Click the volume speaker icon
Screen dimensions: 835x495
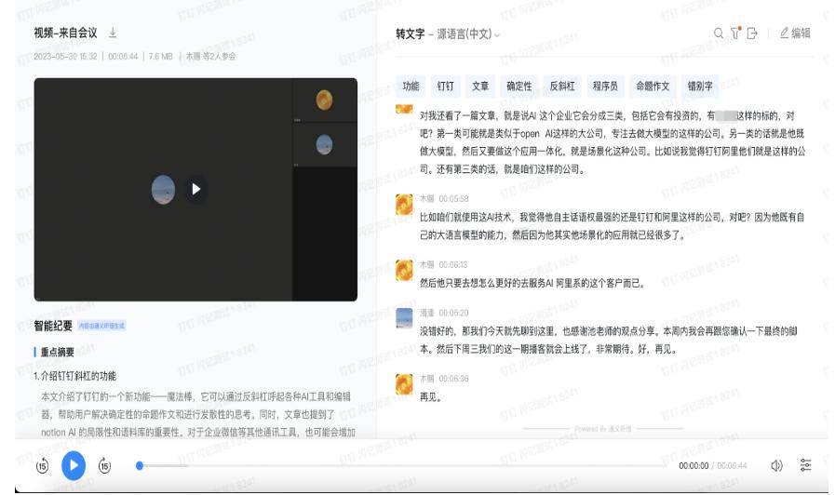click(776, 465)
